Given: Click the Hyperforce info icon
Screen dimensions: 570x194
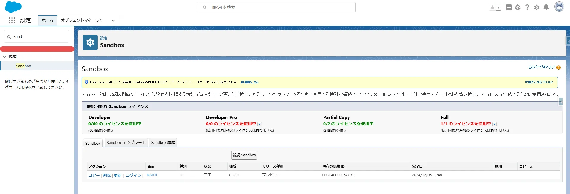Looking at the screenshot, I should pyautogui.click(x=86, y=82).
